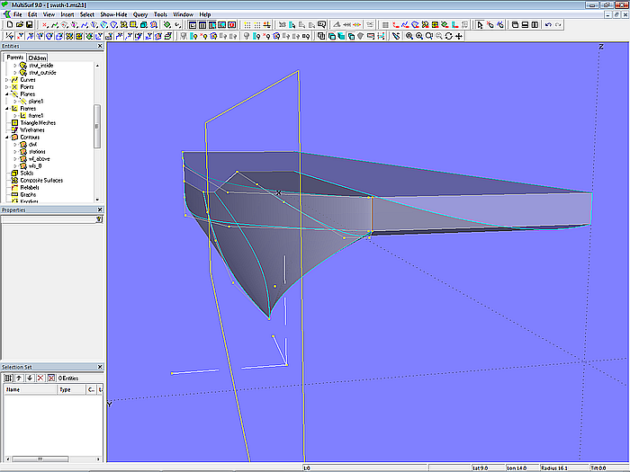Click the red X in Selection Set toolbar

40,378
